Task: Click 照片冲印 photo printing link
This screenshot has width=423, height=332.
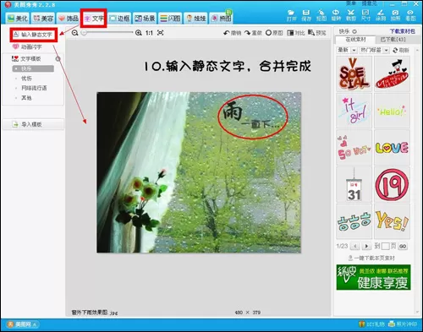Action: (x=403, y=324)
